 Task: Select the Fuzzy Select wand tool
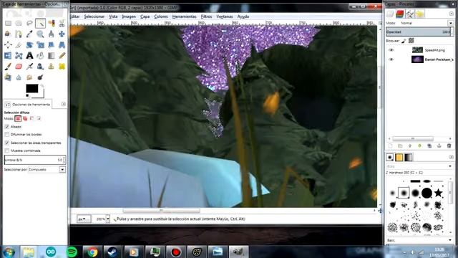(x=40, y=23)
